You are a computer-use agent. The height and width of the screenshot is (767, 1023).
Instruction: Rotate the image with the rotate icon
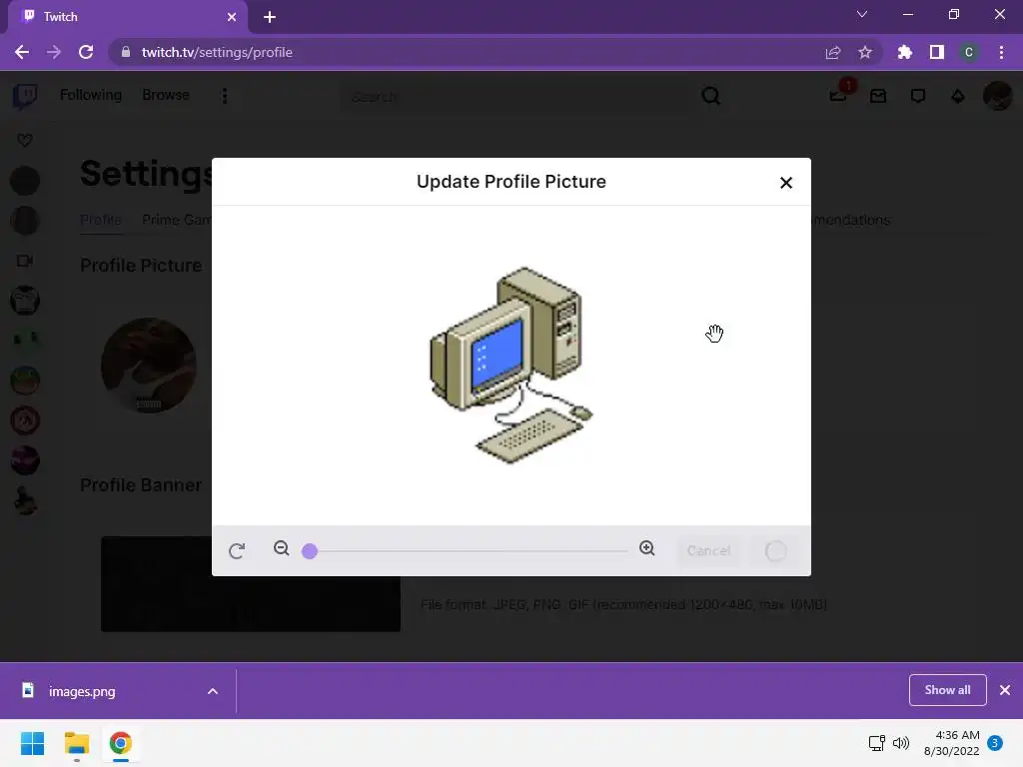pyautogui.click(x=237, y=551)
